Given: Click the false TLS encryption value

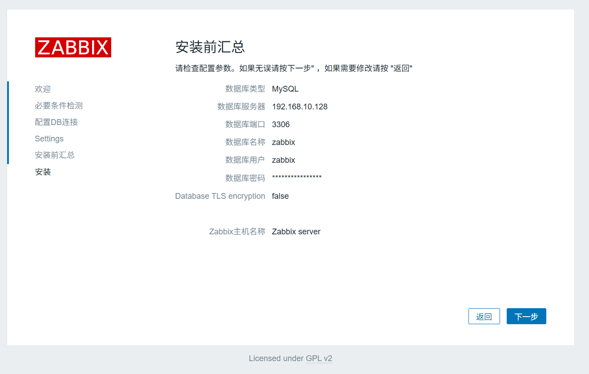Looking at the screenshot, I should click(x=280, y=196).
